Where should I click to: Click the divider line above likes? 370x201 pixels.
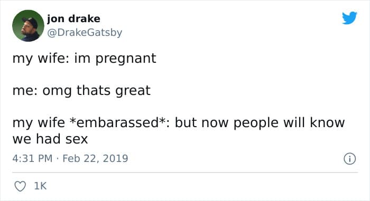tap(185, 173)
